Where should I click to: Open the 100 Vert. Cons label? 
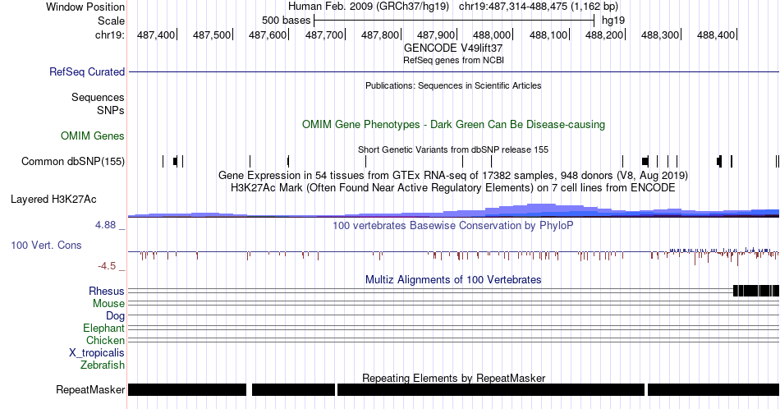(x=46, y=245)
